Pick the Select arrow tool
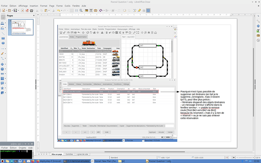 coord(3,17)
